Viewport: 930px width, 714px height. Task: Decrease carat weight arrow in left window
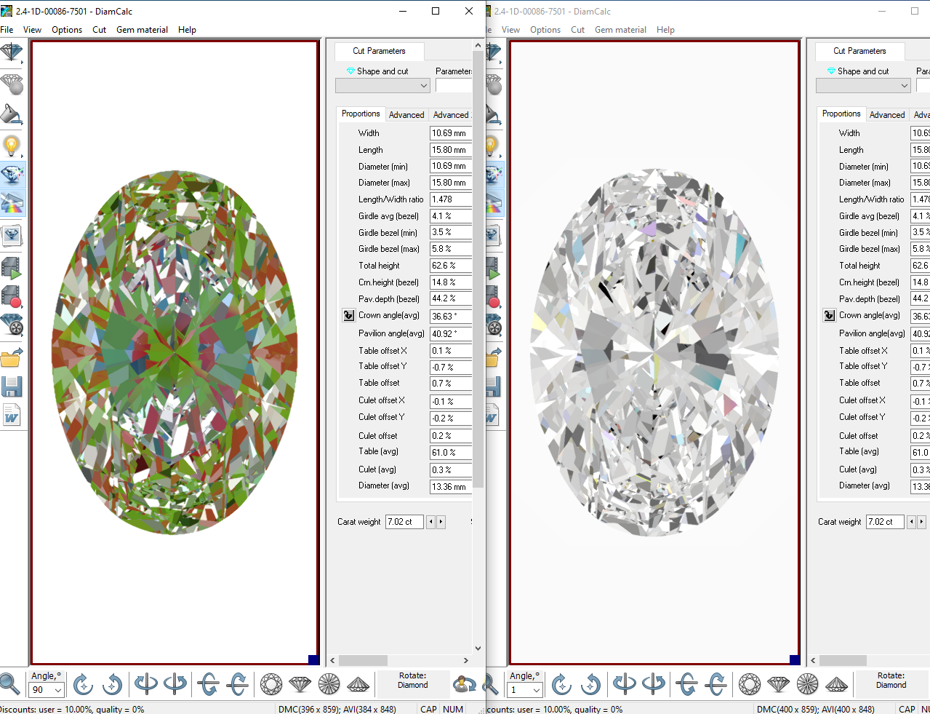pos(430,522)
